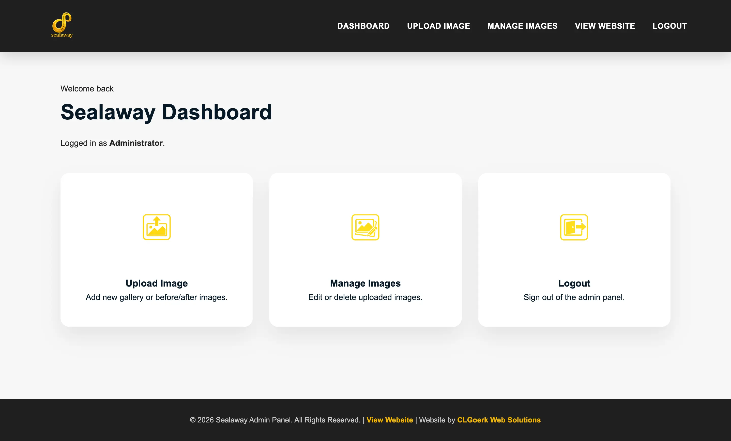Open the footer View Website link
This screenshot has height=441, width=731.
[x=390, y=420]
